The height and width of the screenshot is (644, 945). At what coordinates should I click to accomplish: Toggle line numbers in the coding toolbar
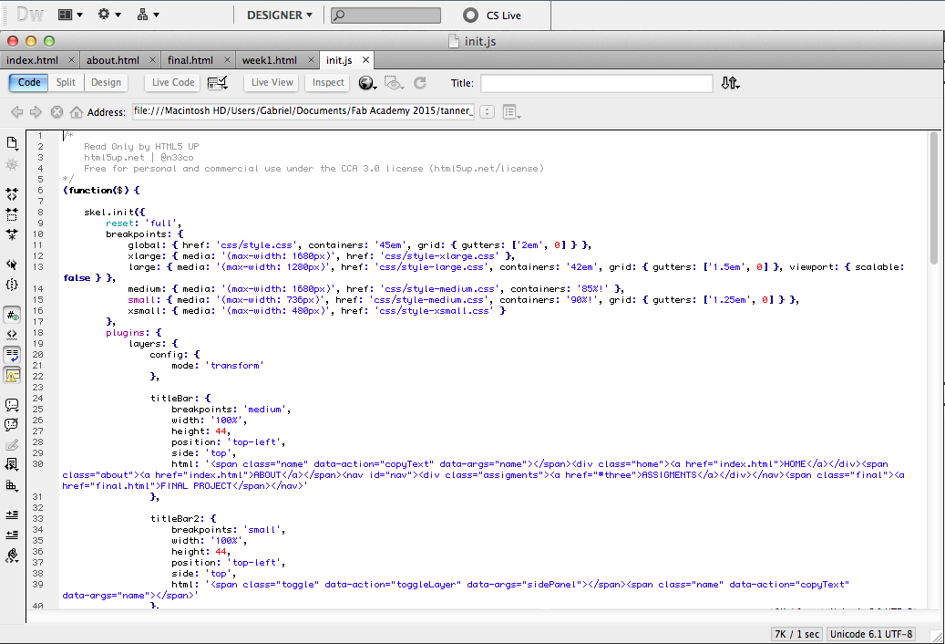pyautogui.click(x=12, y=315)
